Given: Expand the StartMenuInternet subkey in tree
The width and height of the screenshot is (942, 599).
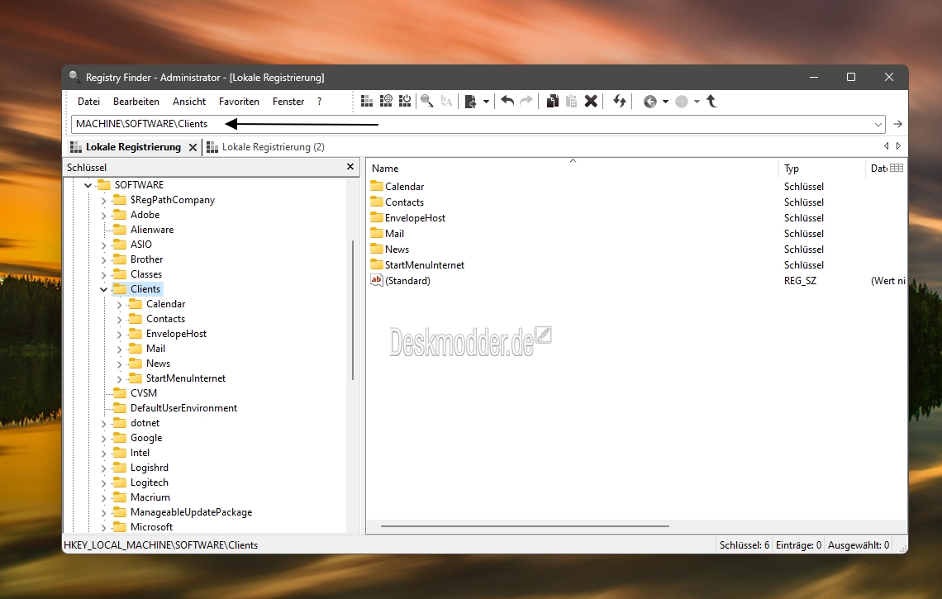Looking at the screenshot, I should pos(119,379).
